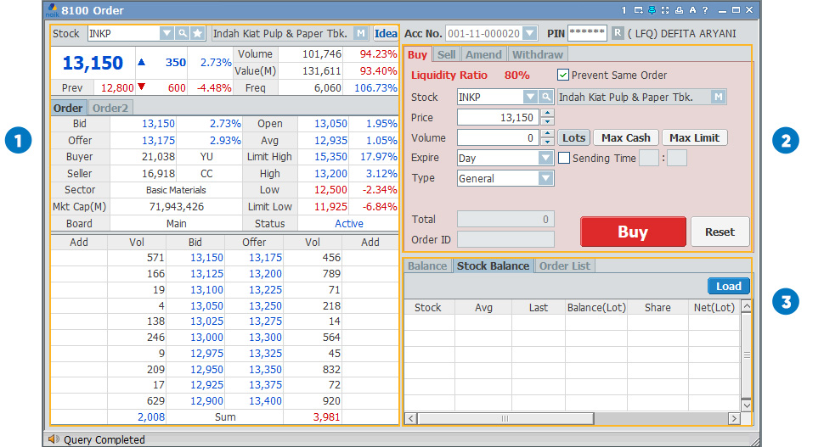Click the search icon in Buy panel Stock field

click(546, 98)
